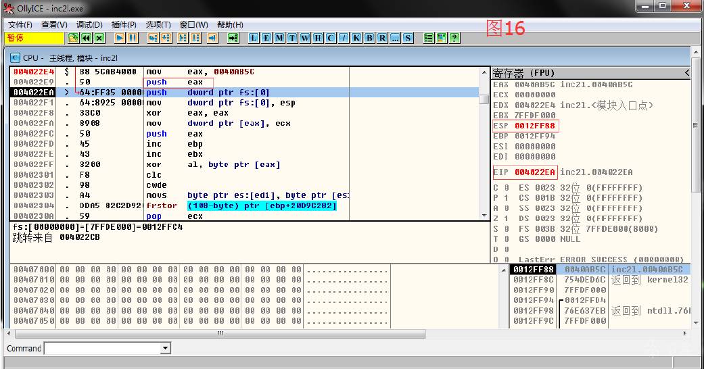
Task: Open Call stack with K button
Action: click(356, 38)
